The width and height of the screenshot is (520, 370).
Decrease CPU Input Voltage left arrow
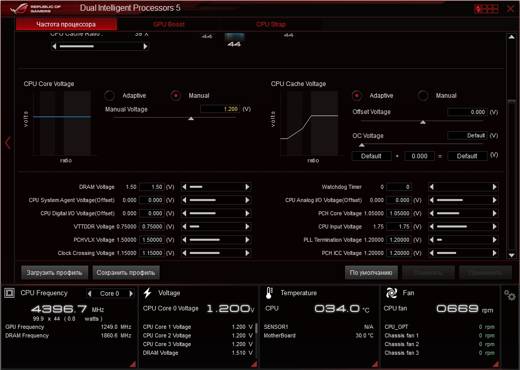click(431, 226)
